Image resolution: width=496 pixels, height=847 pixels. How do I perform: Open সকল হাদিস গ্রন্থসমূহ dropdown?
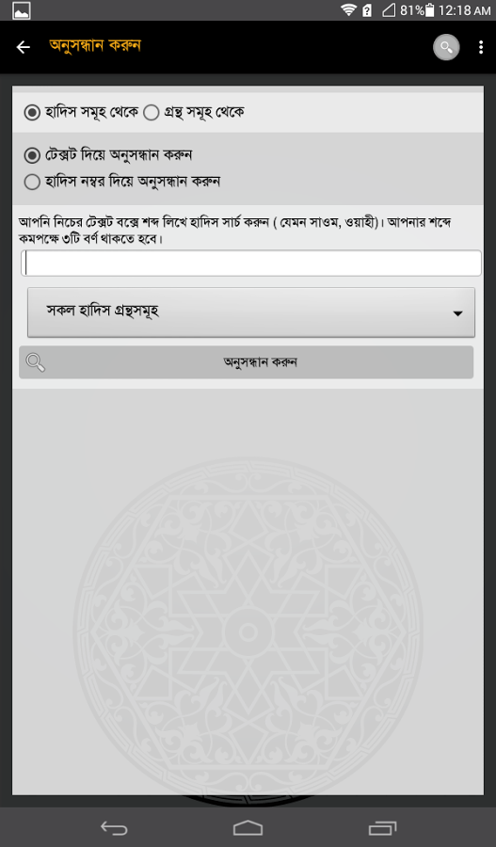[x=251, y=312]
